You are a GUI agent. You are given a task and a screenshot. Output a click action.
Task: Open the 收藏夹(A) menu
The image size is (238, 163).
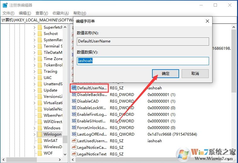tap(61, 13)
